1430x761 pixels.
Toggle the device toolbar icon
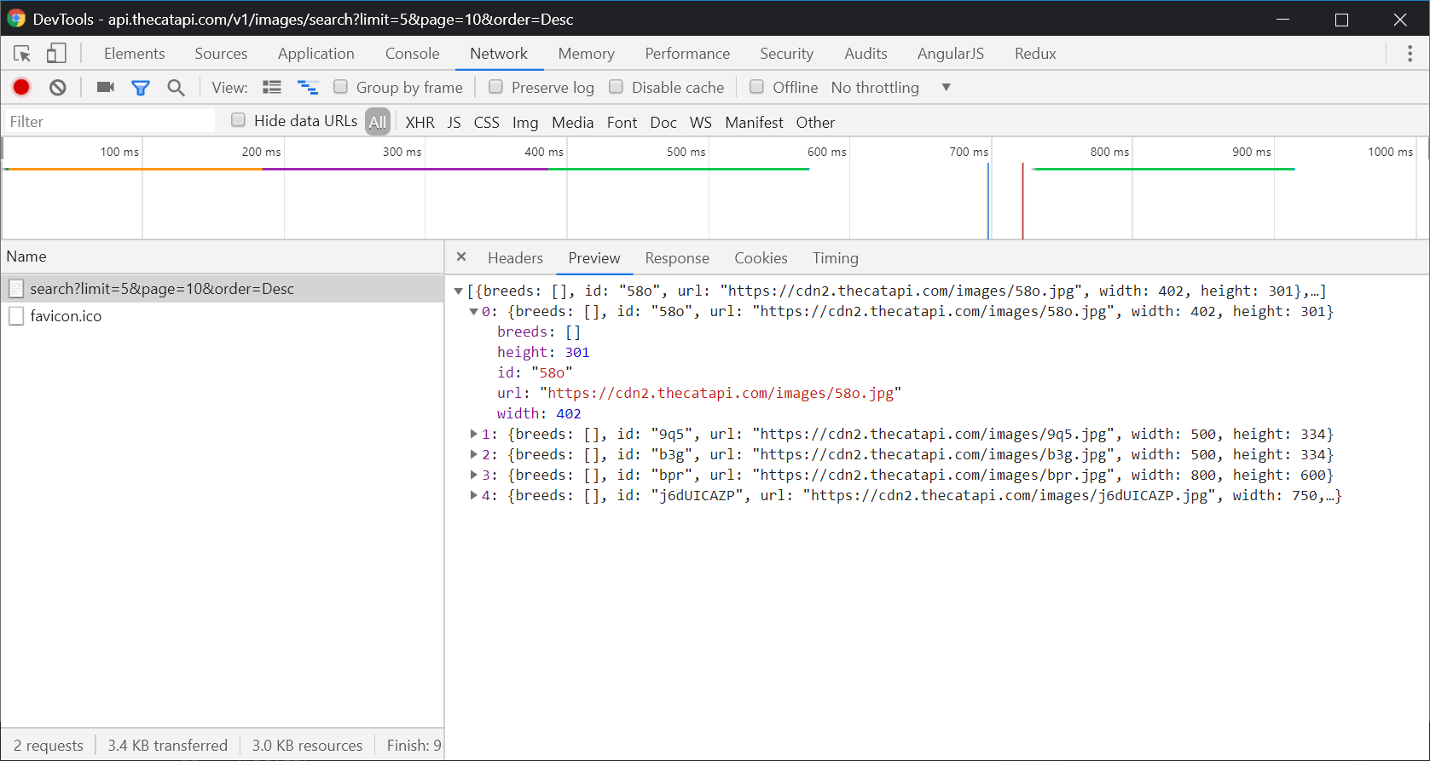56,54
